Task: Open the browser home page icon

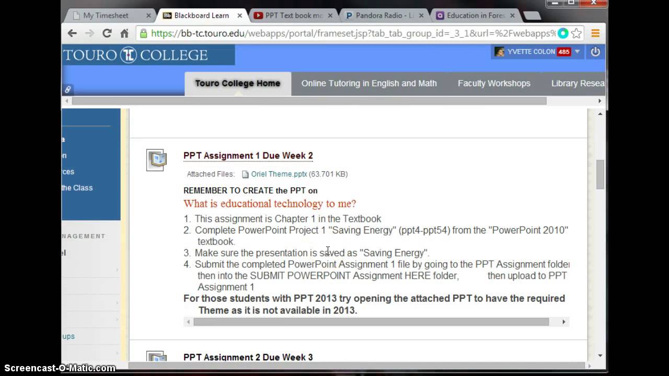Action: point(124,33)
